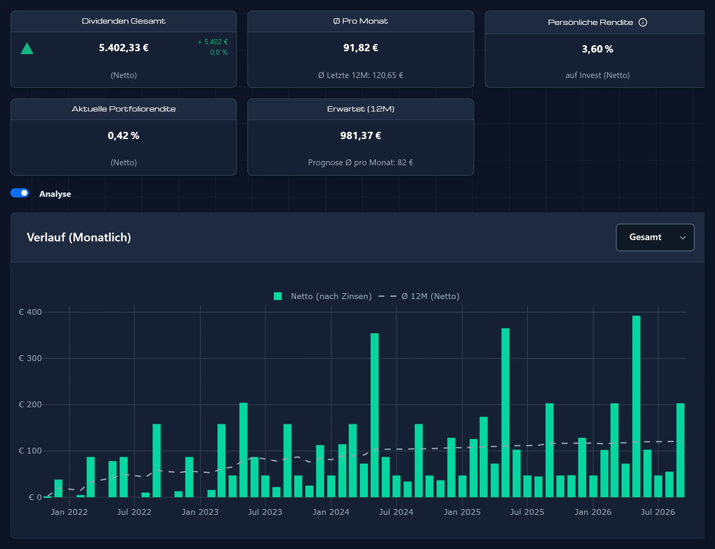
Task: Click the tallest bar near € 400
Action: click(636, 406)
